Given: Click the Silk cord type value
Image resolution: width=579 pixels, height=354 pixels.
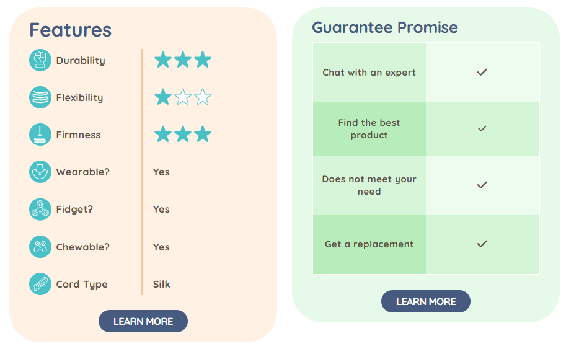Looking at the screenshot, I should 161,284.
